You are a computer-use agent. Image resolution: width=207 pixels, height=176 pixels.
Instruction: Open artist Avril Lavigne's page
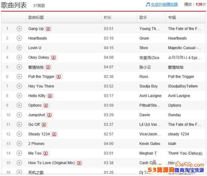[150, 96]
